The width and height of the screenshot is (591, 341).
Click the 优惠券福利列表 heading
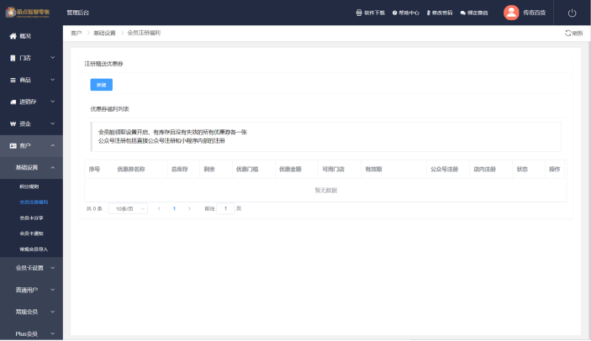point(109,109)
